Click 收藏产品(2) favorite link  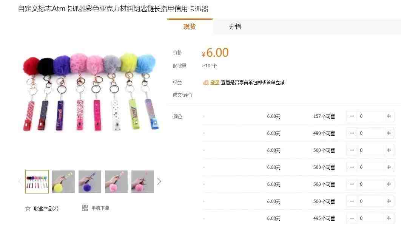pyautogui.click(x=46, y=209)
